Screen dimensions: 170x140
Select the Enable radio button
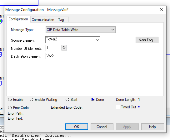click(10, 100)
